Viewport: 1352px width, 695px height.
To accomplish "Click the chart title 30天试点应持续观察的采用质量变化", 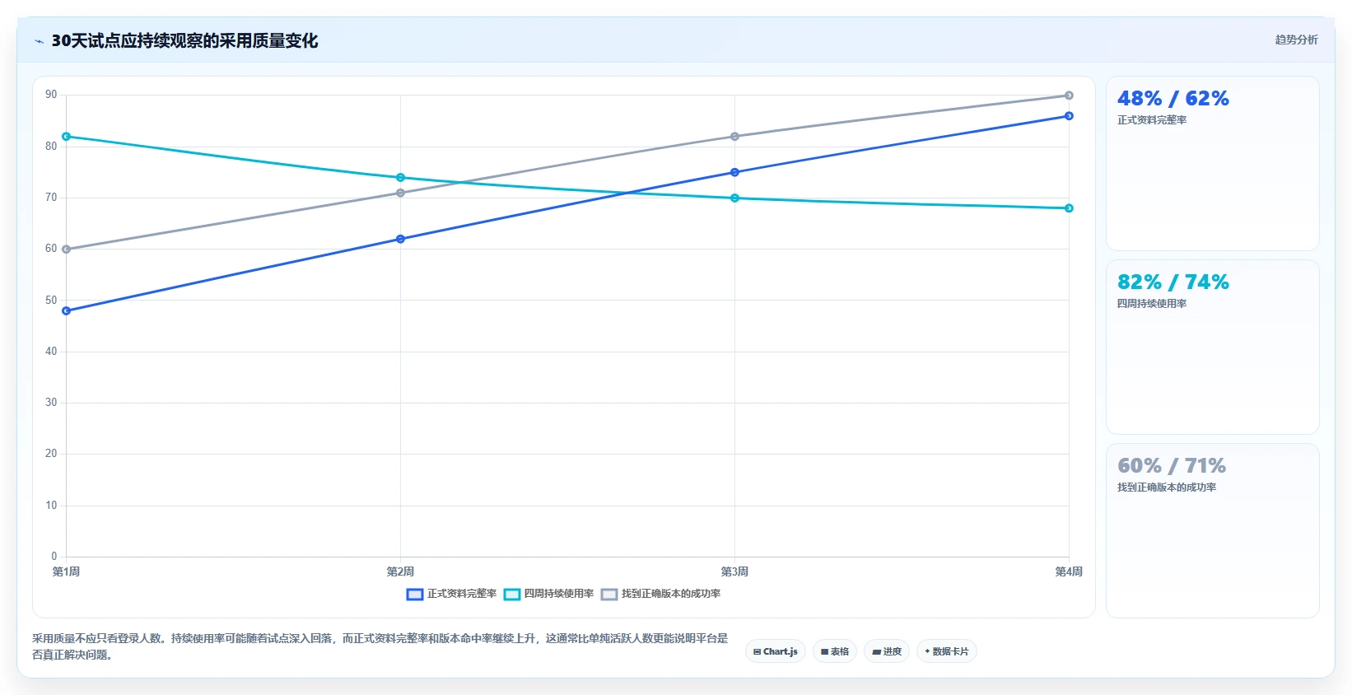I will point(184,41).
